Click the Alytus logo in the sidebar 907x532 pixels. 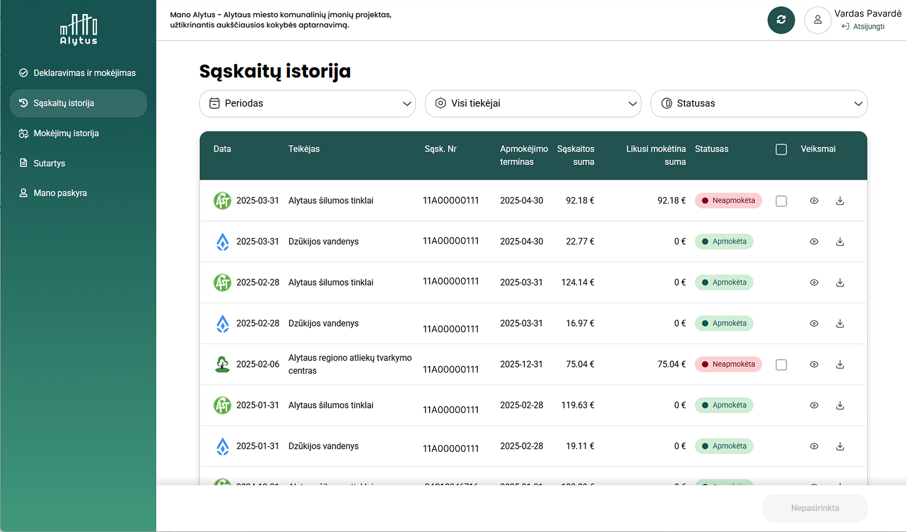[x=79, y=29]
